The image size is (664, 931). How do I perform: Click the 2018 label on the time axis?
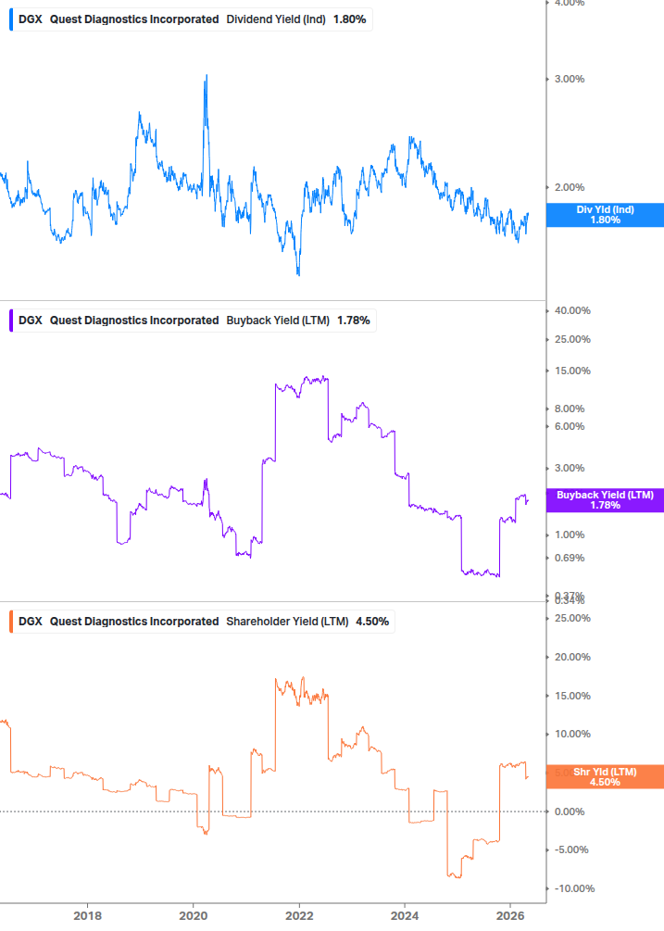tap(87, 916)
